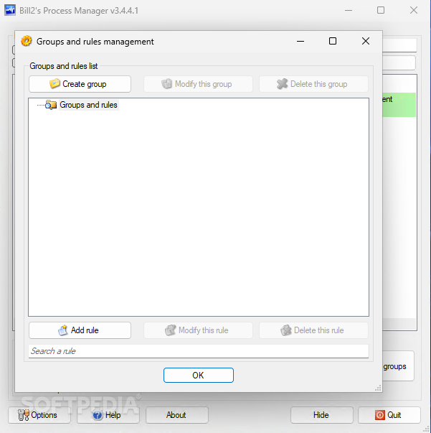Click Delete this group button

313,84
